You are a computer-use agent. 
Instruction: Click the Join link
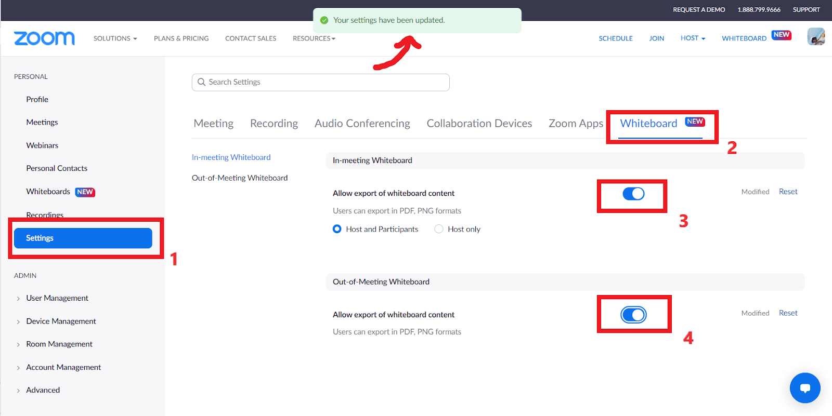tap(657, 38)
